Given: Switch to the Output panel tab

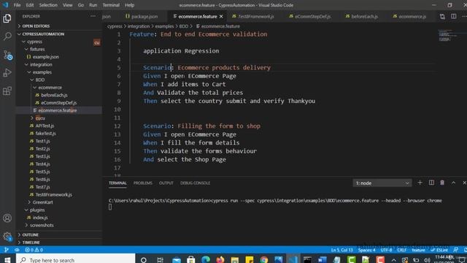Looking at the screenshot, I should pos(166,183).
